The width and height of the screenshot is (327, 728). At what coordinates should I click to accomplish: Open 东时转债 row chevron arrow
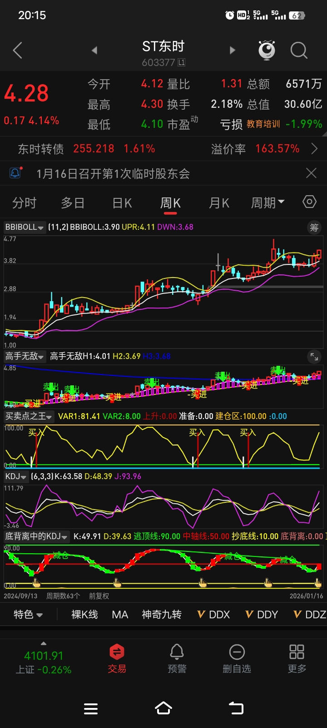(x=314, y=149)
